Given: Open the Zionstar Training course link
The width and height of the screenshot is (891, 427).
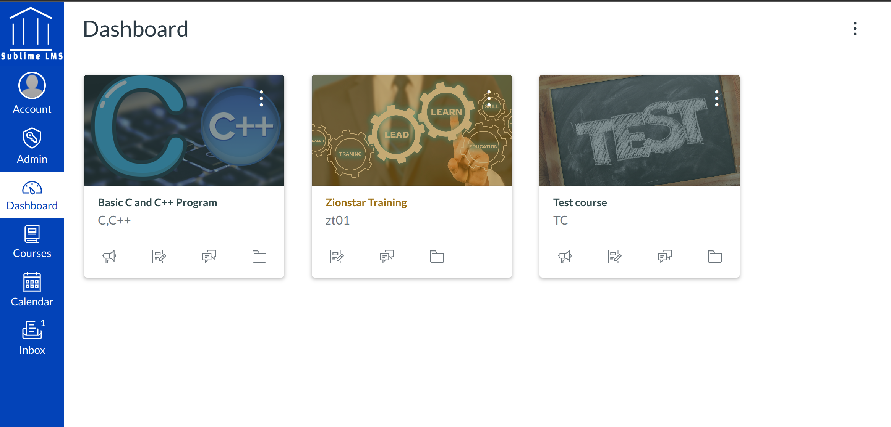Looking at the screenshot, I should tap(366, 202).
